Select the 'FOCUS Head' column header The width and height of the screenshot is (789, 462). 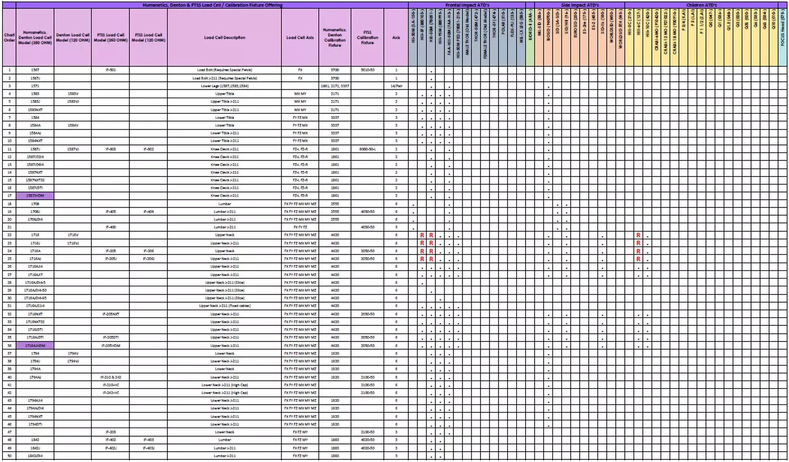coord(783,37)
